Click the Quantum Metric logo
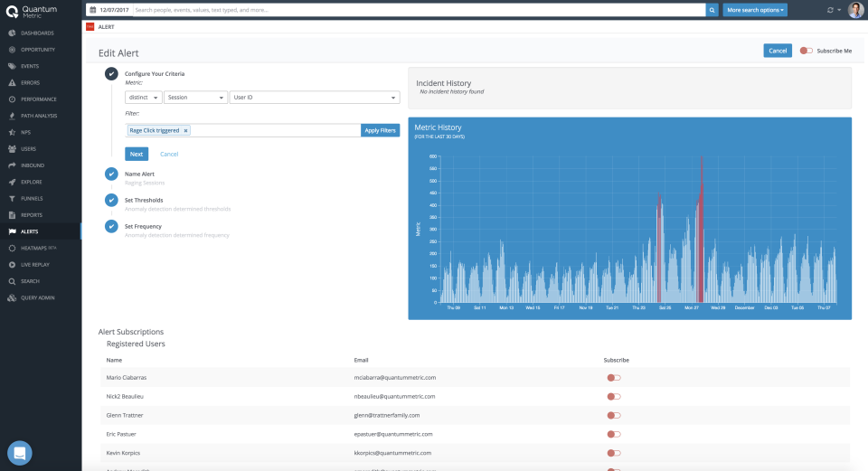Image resolution: width=868 pixels, height=471 pixels. coord(32,11)
